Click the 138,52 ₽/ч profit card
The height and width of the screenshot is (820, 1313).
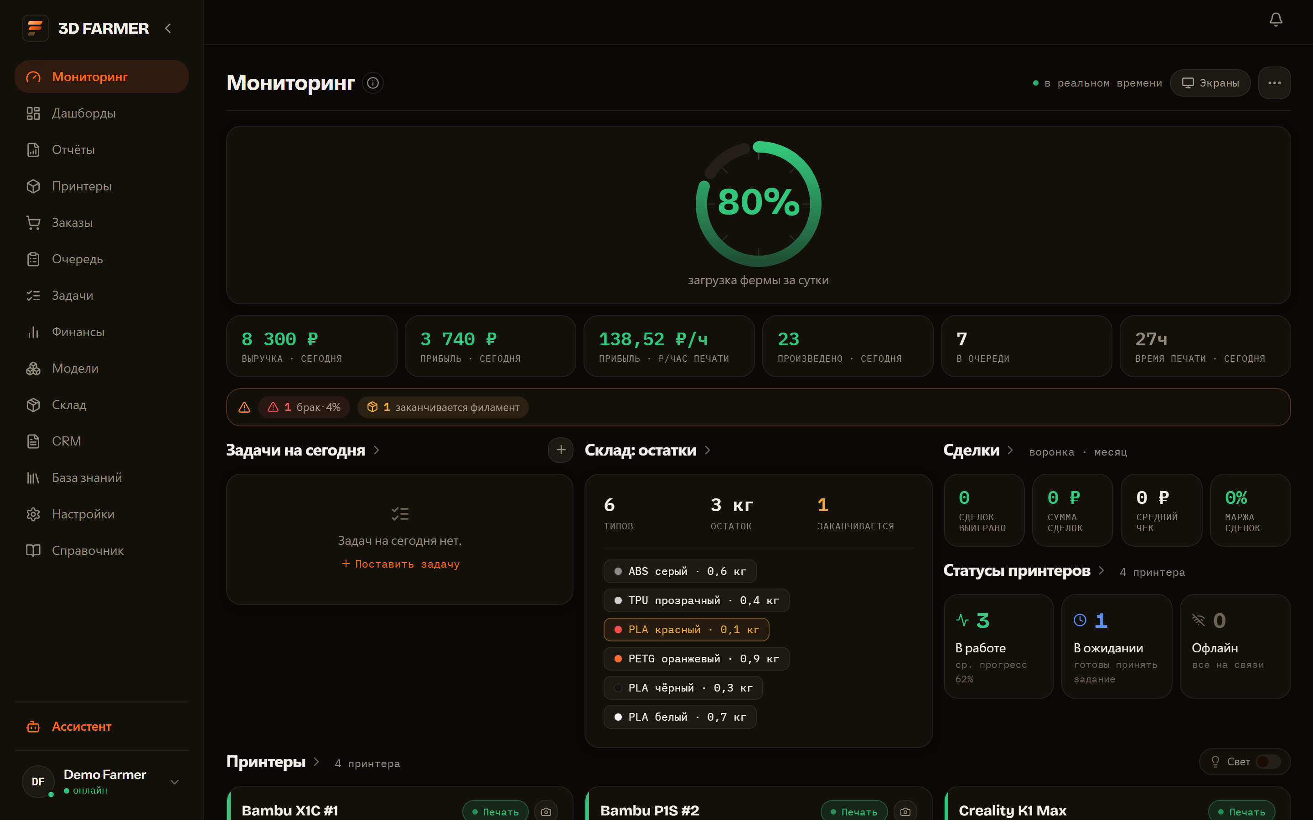pos(669,346)
